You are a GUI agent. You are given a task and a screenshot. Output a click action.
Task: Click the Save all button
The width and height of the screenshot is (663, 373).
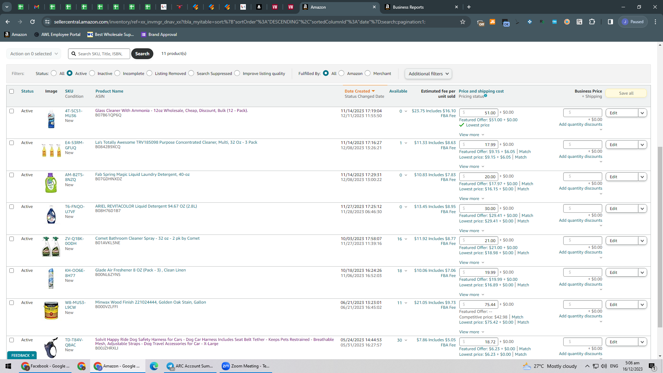click(x=626, y=93)
